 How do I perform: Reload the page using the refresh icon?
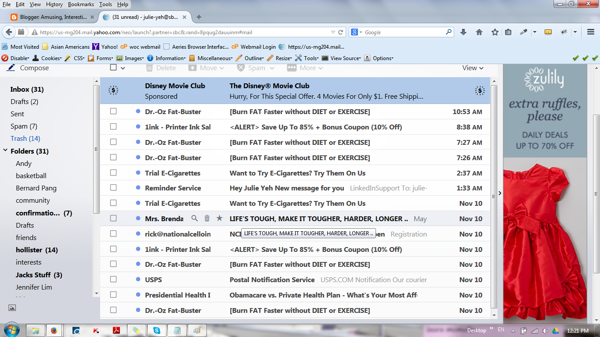[x=340, y=32]
